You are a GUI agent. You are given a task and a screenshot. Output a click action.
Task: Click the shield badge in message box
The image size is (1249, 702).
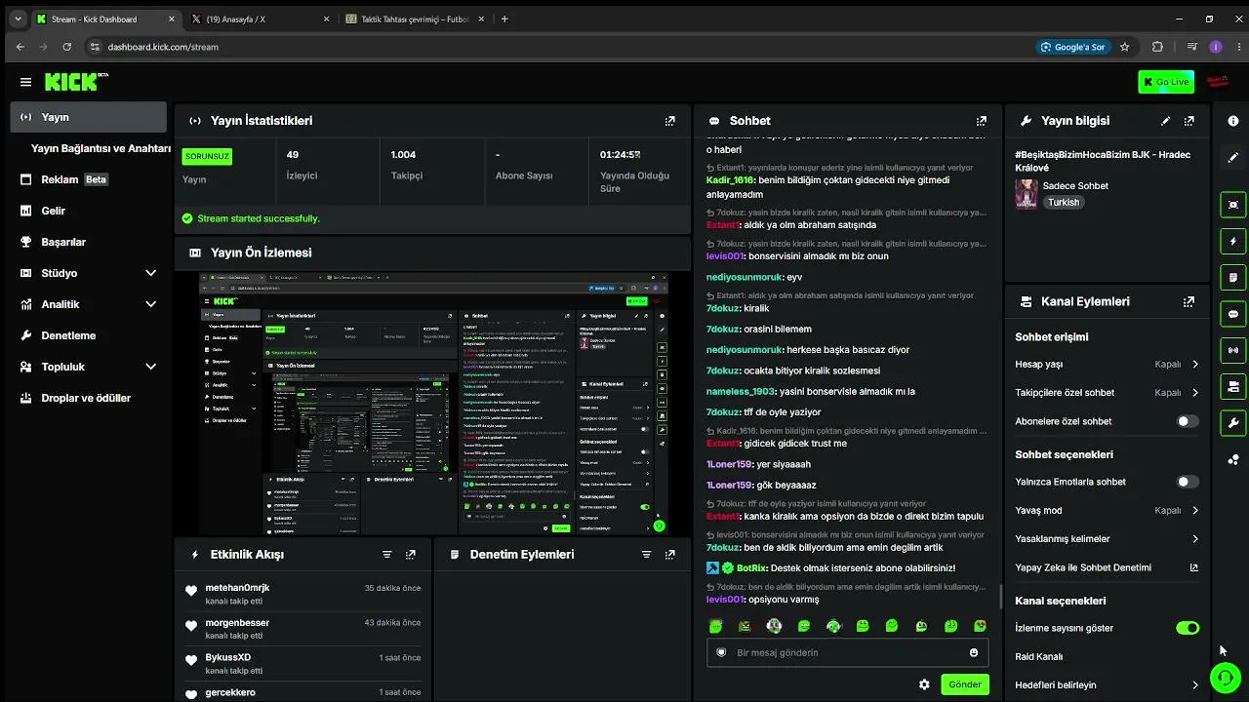(722, 653)
